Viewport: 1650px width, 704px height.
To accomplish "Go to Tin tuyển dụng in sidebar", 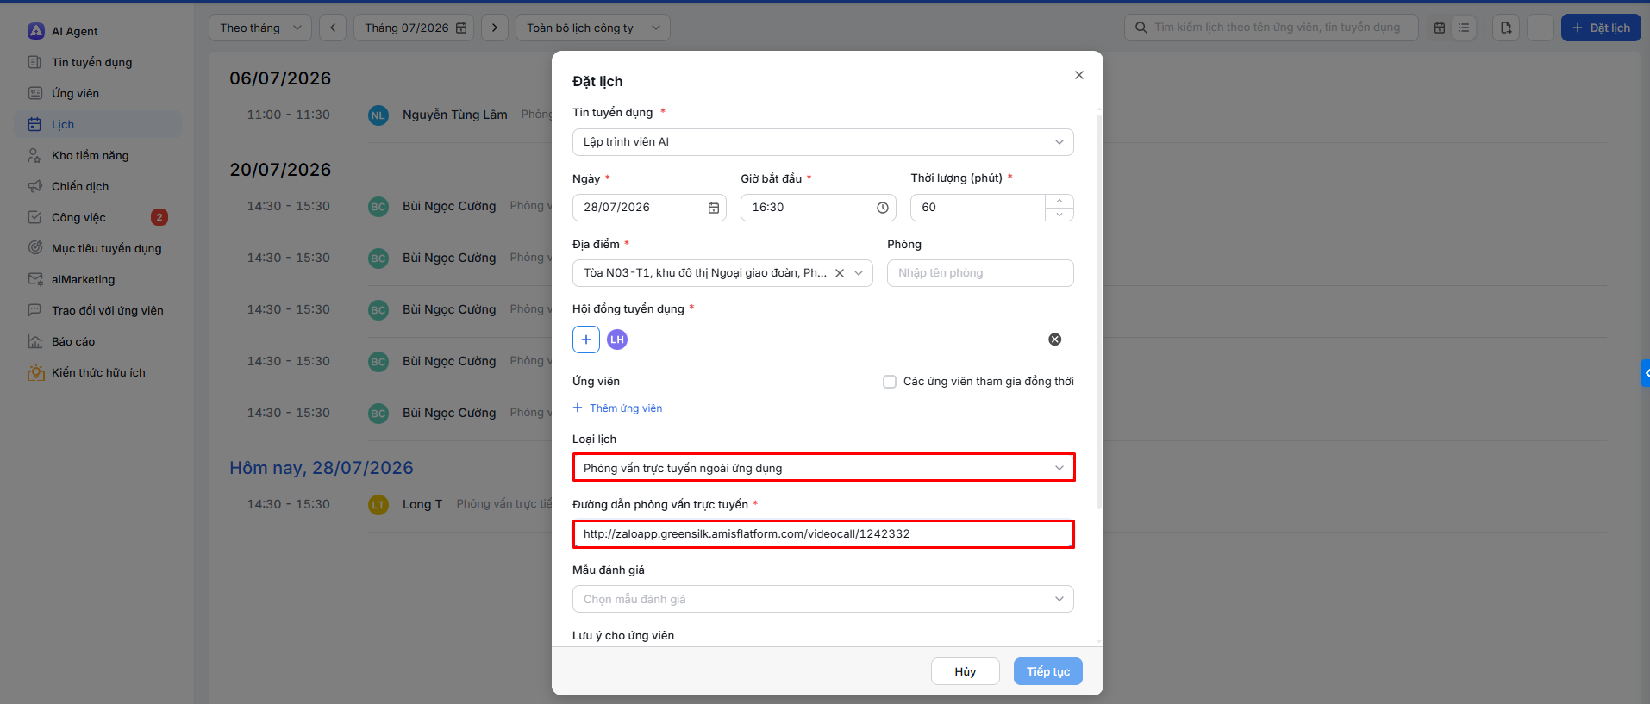I will click(x=91, y=62).
